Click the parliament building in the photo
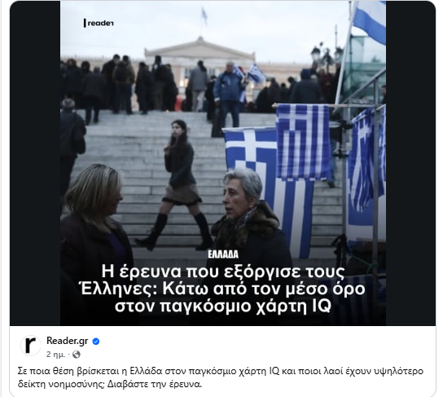Viewport: 443px width, 397px height. tap(200, 56)
